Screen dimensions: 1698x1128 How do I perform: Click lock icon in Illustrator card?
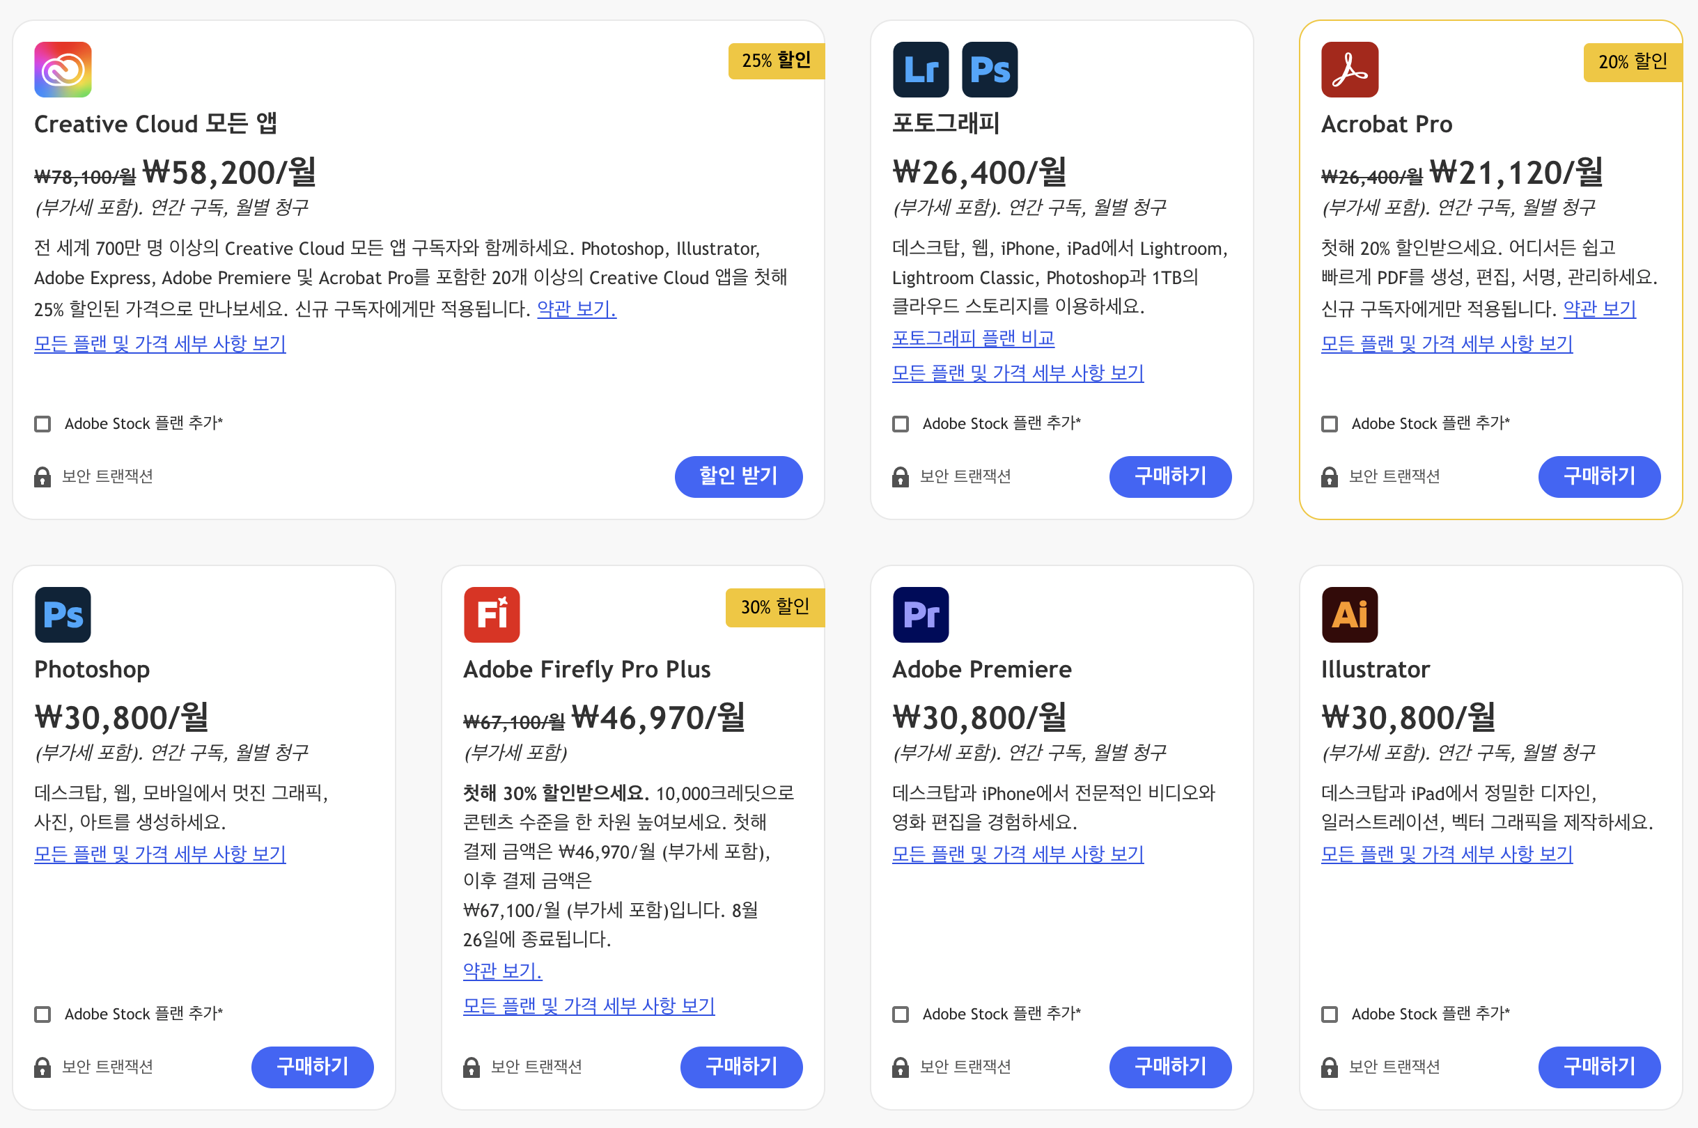coord(1329,1067)
